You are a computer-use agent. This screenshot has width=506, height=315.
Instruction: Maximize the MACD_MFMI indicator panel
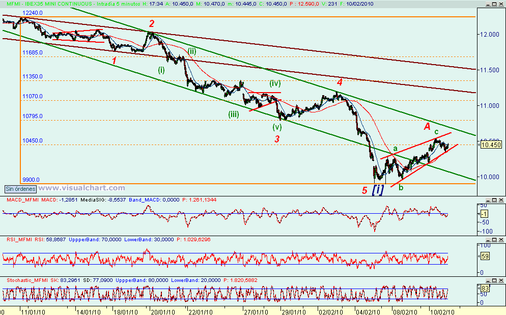494,200
